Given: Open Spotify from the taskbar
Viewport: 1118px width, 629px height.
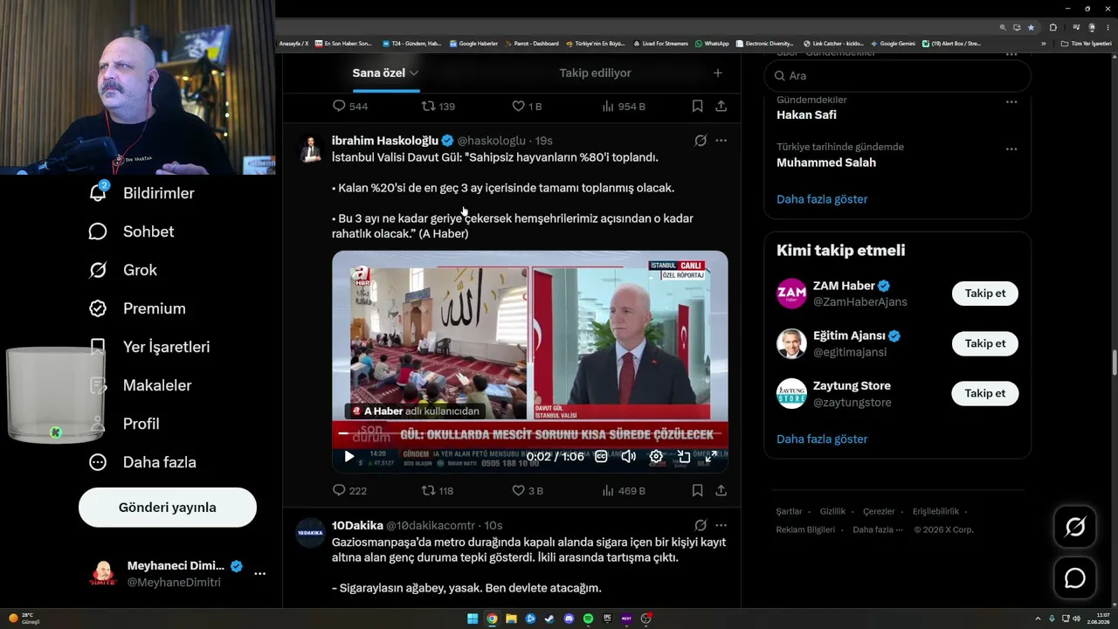Looking at the screenshot, I should 588,619.
